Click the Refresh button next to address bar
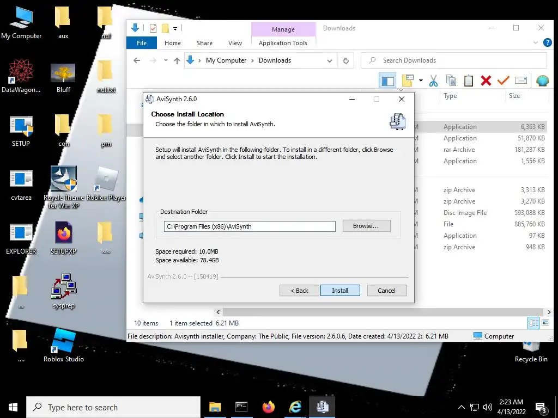The image size is (558, 418). point(346,60)
